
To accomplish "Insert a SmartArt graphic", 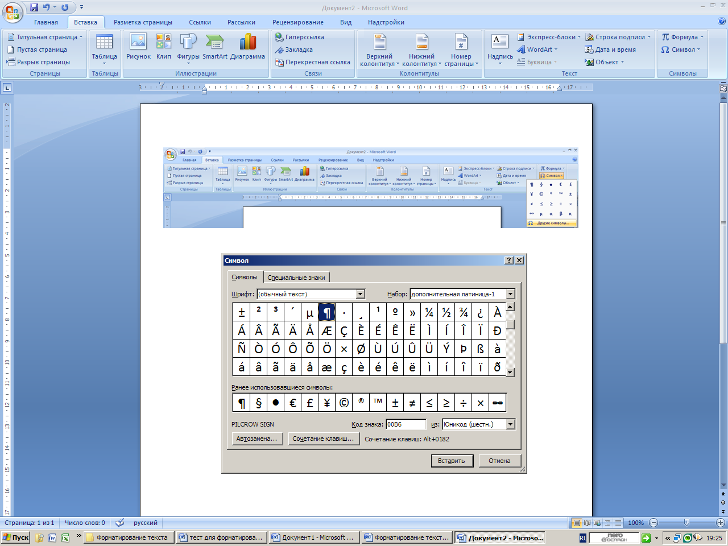I will coord(214,47).
